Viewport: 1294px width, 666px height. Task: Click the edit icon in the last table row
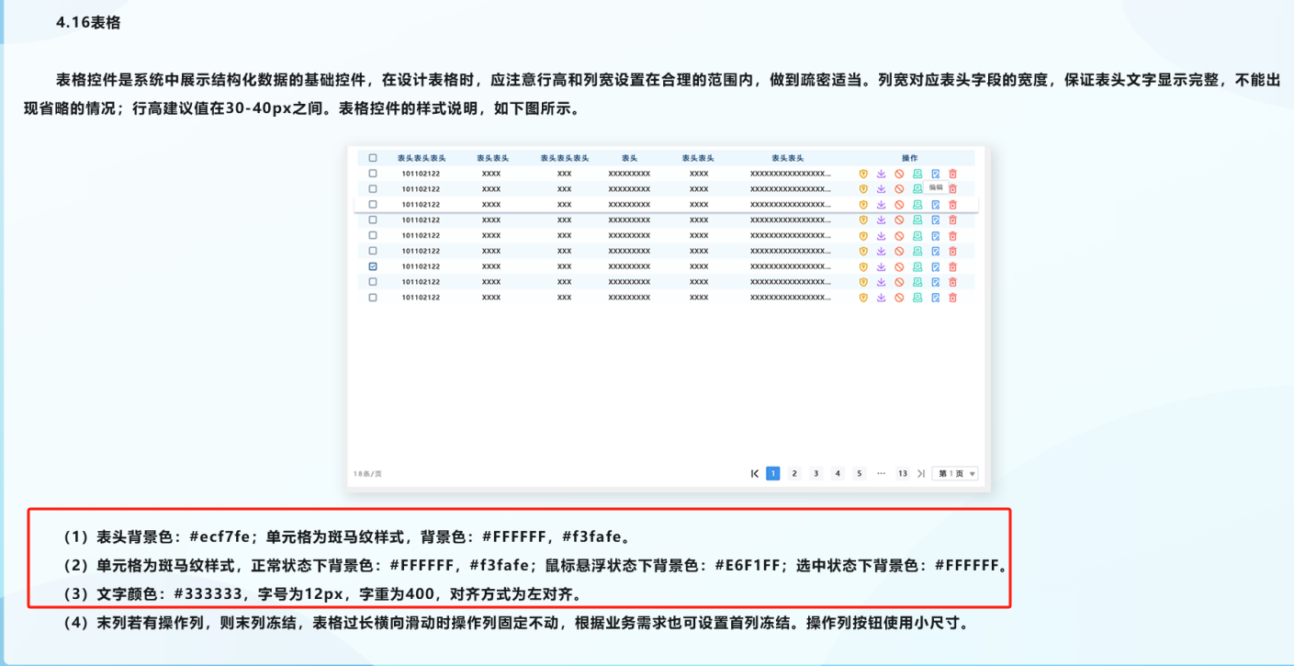[935, 298]
